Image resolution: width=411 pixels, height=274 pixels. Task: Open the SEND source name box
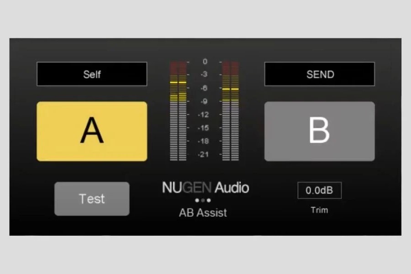319,74
